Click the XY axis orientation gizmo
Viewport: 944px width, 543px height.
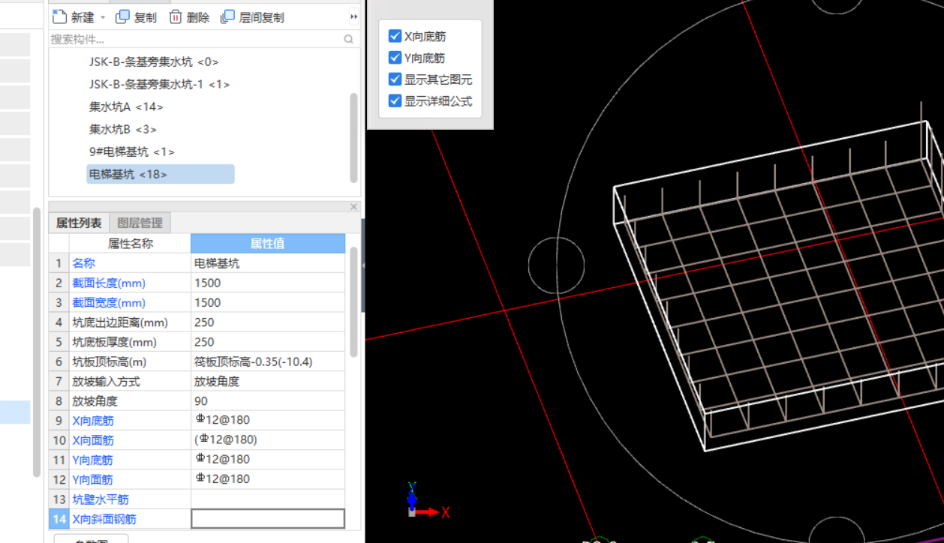(427, 500)
